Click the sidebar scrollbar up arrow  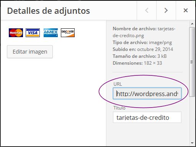pos(192,24)
